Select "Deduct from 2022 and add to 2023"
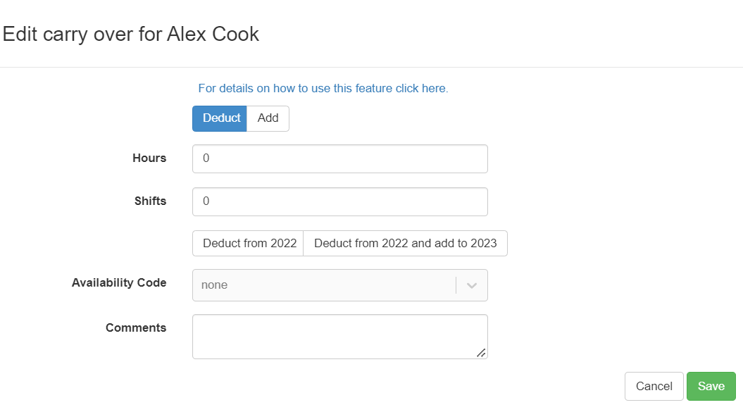 [x=405, y=243]
